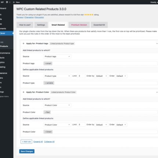Collapse the Product Color rule arrow
Image resolution: width=158 pixels, height=158 pixels.
tap(157, 92)
